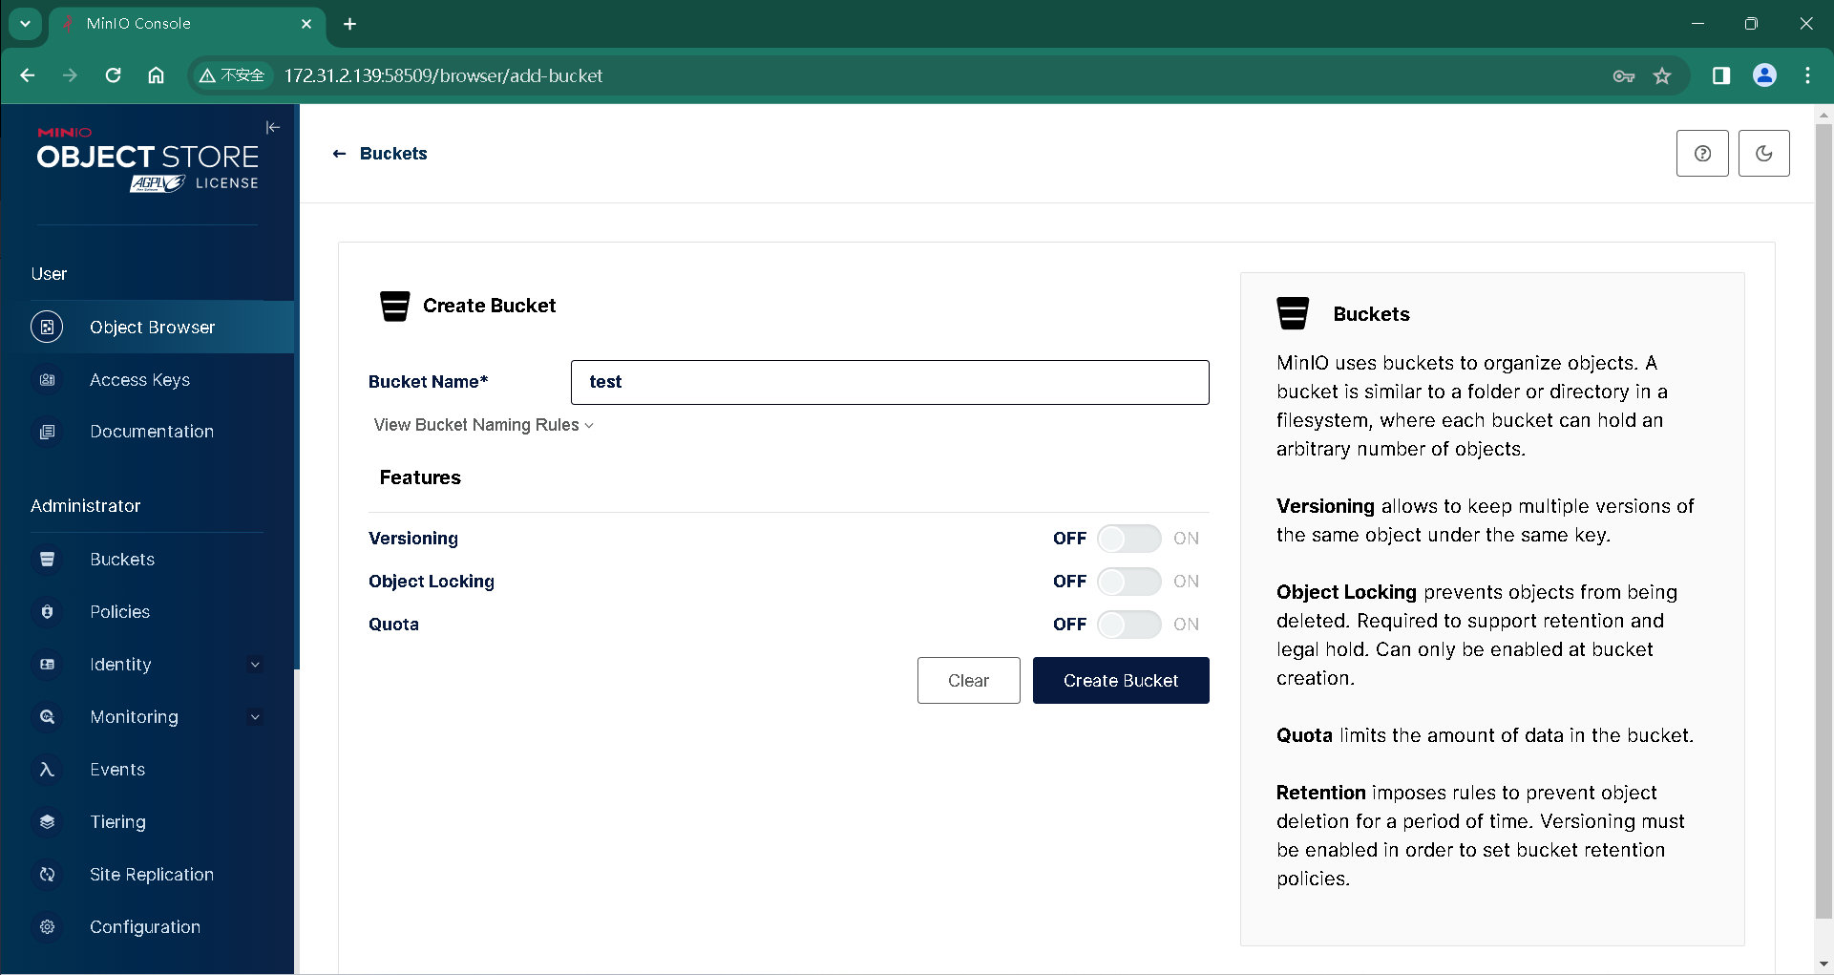The height and width of the screenshot is (975, 1834).
Task: Click the Policies shield icon
Action: coord(47,612)
